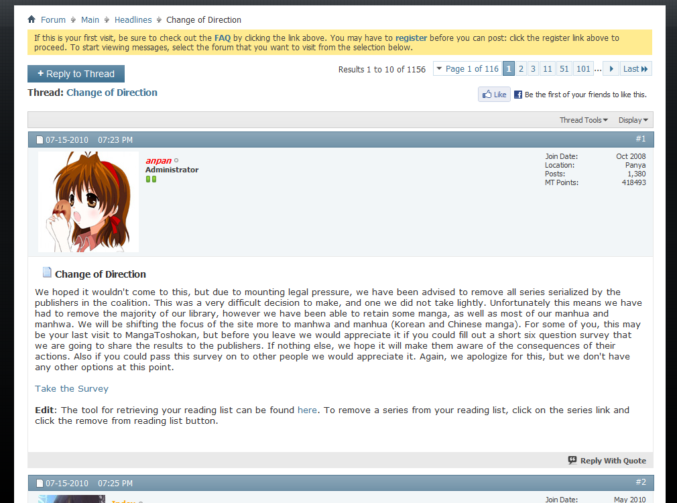This screenshot has width=677, height=503.
Task: Go to page 2 of thread
Action: [x=521, y=68]
